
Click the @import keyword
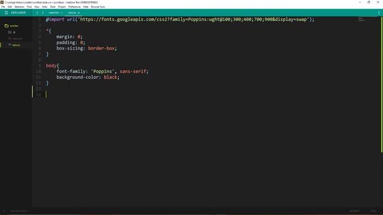(x=55, y=20)
